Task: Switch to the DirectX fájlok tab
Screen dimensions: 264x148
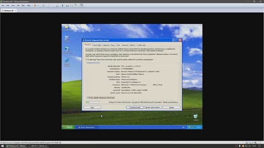Action: 97,45
